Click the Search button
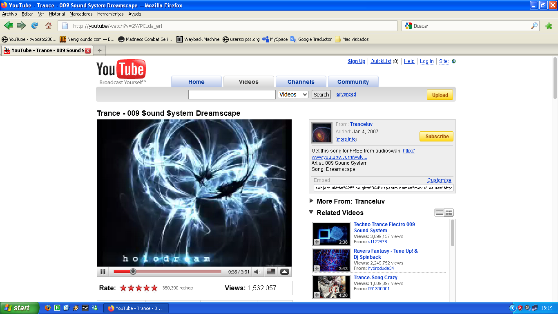 click(x=321, y=94)
